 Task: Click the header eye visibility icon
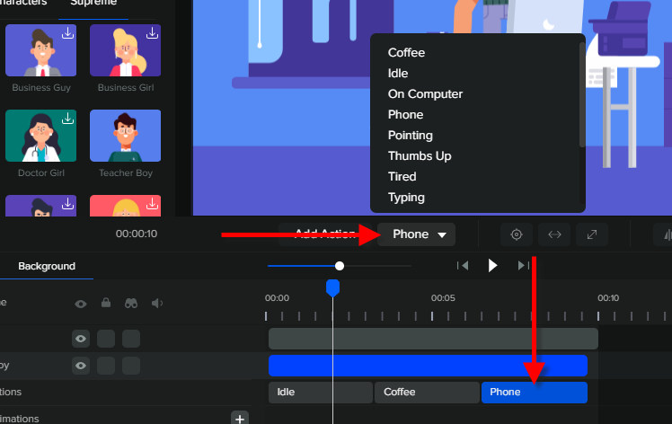tap(81, 304)
